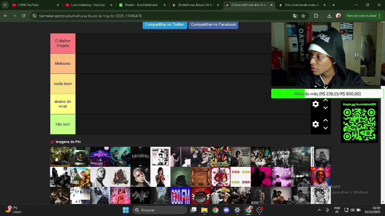Close the 'Stream - Kick Dashboard' tab

coord(165,5)
